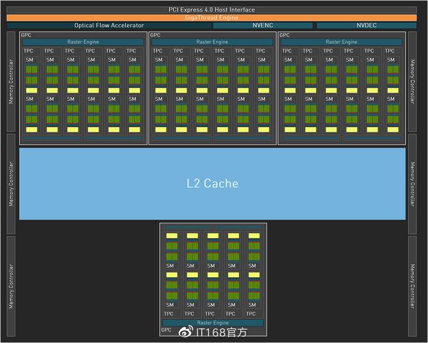
Task: Click Raster Engine in the leftmost top GPC
Action: 83,42
